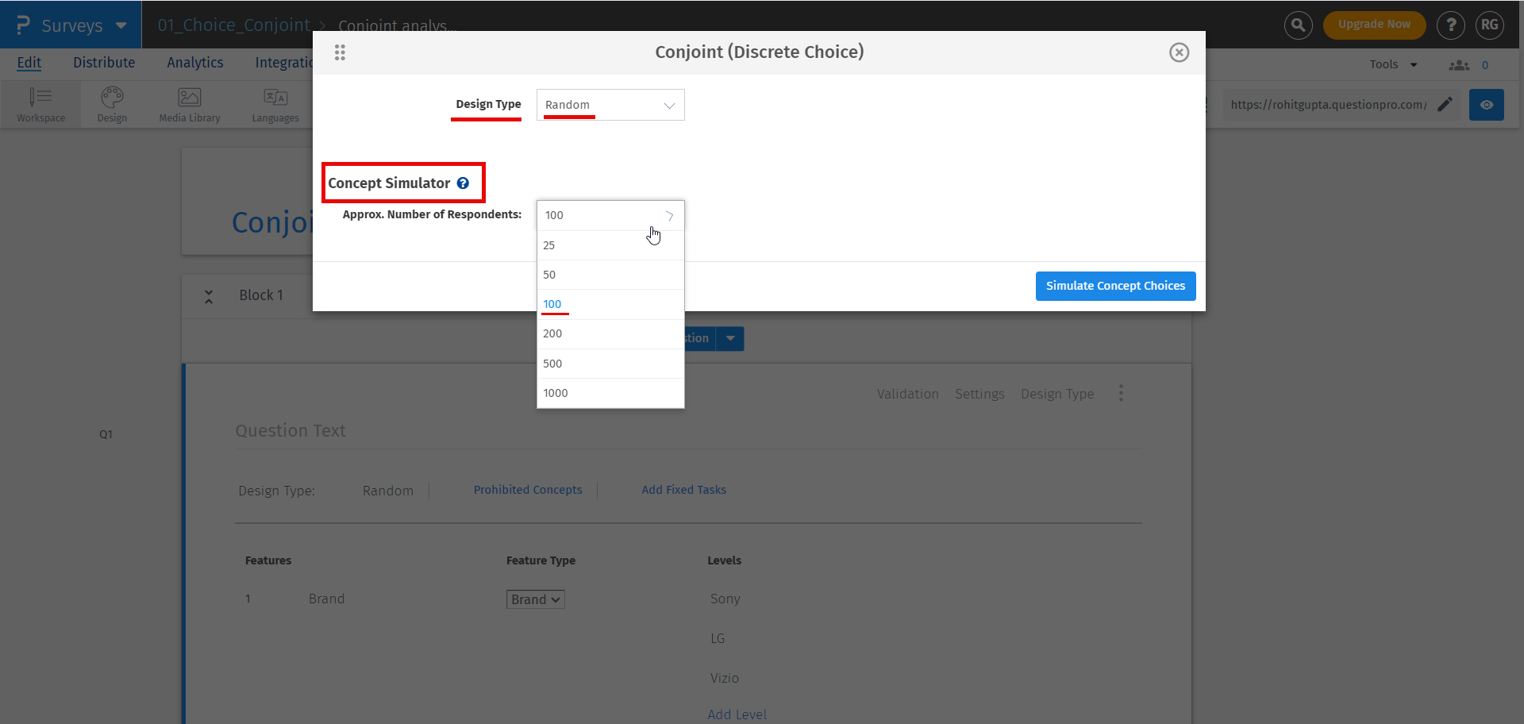1524x724 pixels.
Task: Click the Upgrade Now button
Action: click(x=1374, y=25)
